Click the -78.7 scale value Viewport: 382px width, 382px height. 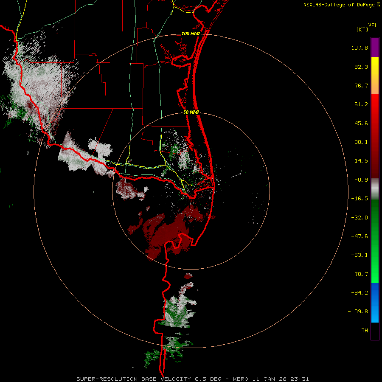tap(360, 274)
